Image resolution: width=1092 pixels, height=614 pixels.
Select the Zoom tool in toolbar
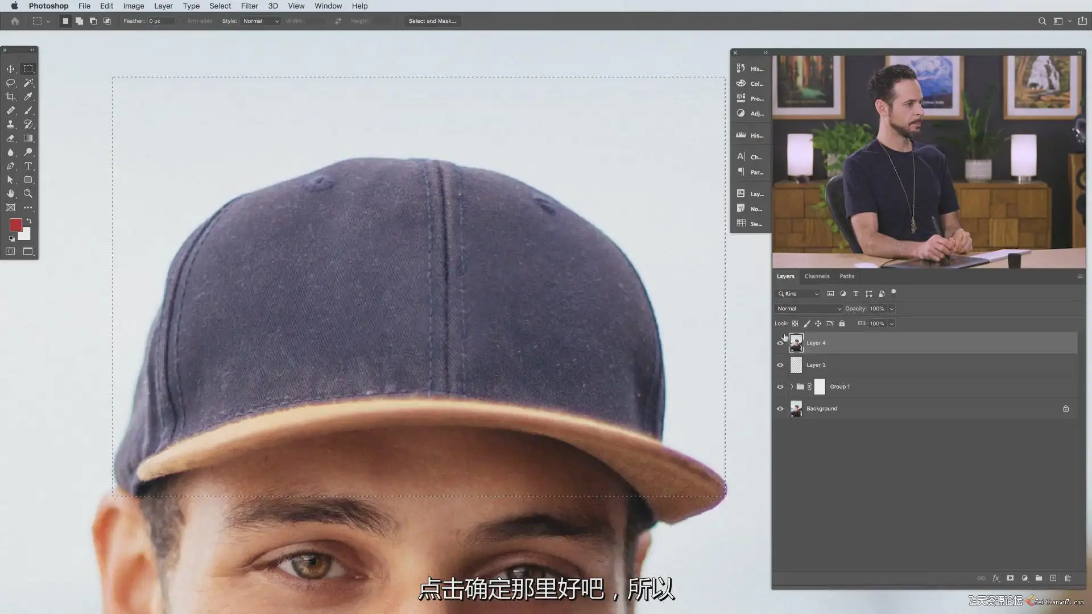coord(28,194)
